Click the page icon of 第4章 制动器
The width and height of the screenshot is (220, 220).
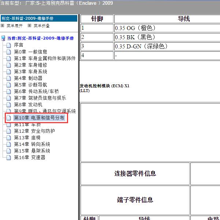pos(9,78)
